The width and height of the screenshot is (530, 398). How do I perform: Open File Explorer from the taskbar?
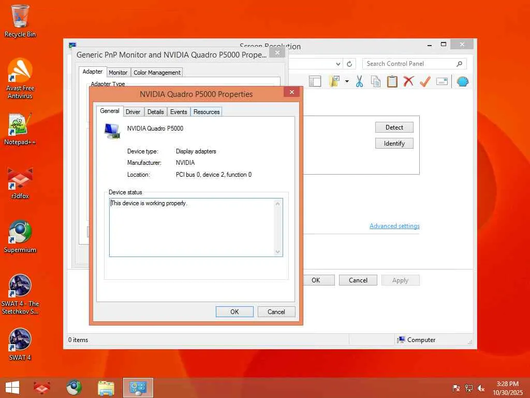(x=106, y=388)
